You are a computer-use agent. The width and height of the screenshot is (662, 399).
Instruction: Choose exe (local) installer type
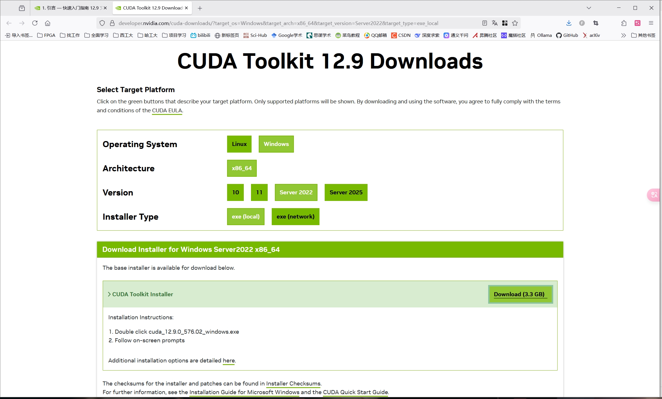click(x=246, y=216)
